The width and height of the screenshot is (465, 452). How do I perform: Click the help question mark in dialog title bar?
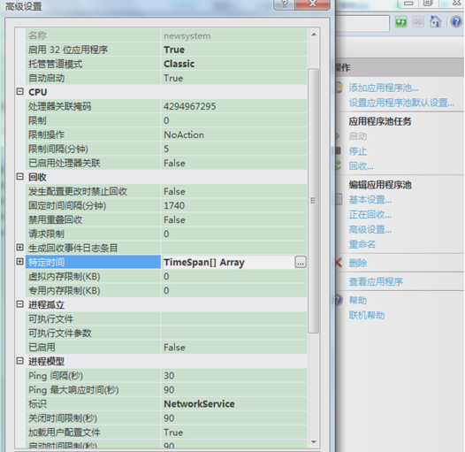284,4
